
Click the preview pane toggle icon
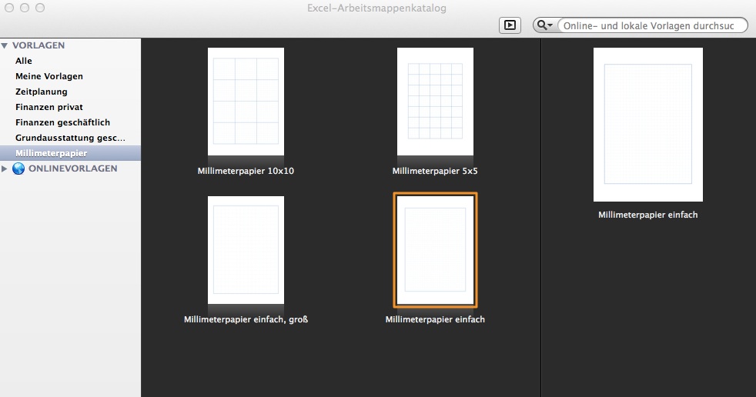[509, 25]
